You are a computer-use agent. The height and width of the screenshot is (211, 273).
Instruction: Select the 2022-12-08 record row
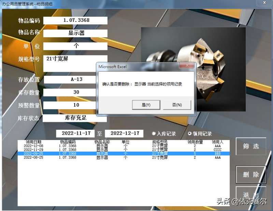point(123,146)
